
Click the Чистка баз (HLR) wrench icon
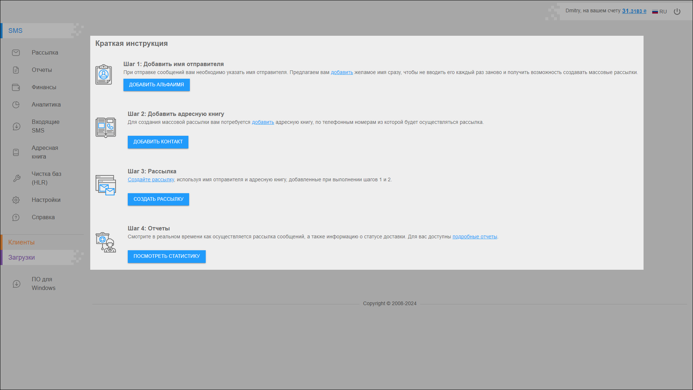point(17,178)
